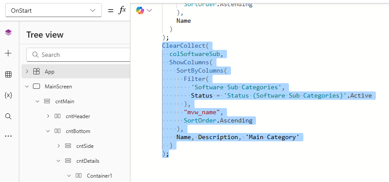389x182 pixels.
Task: Click colSoftwareSub in the formula
Action: pos(197,54)
